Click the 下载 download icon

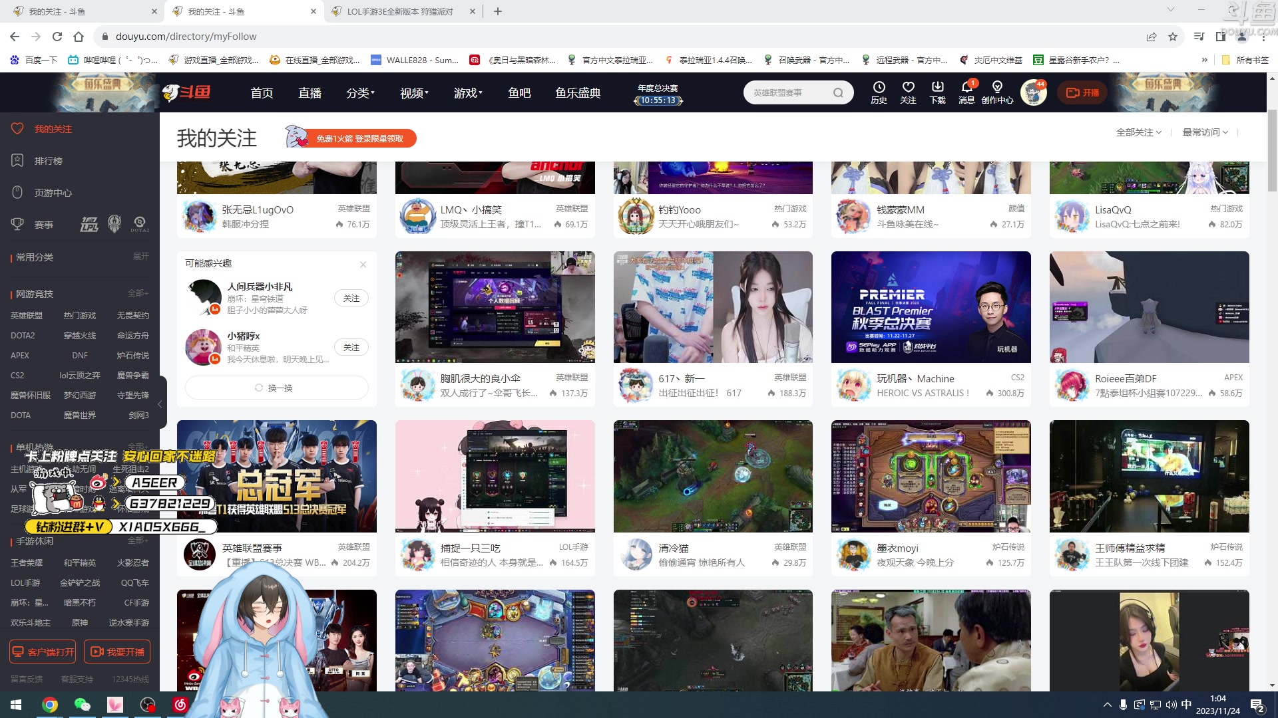tap(937, 92)
